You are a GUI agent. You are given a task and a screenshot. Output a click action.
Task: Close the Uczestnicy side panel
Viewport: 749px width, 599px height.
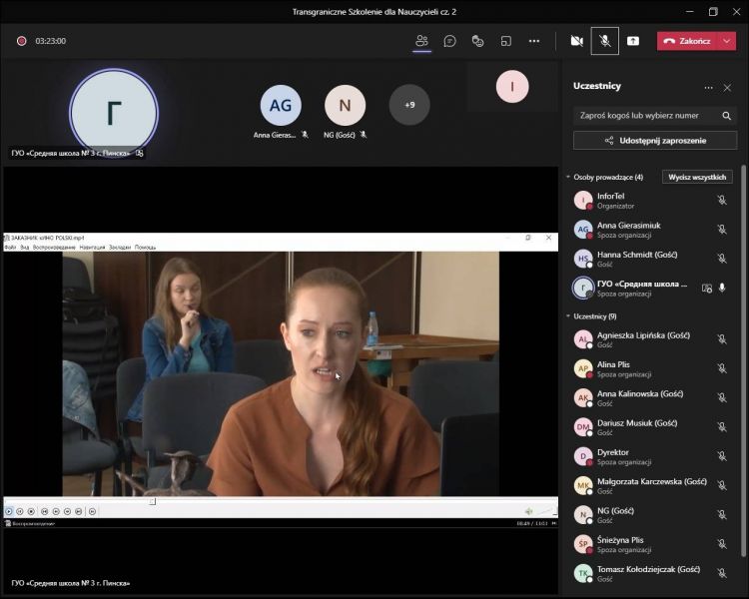click(728, 88)
